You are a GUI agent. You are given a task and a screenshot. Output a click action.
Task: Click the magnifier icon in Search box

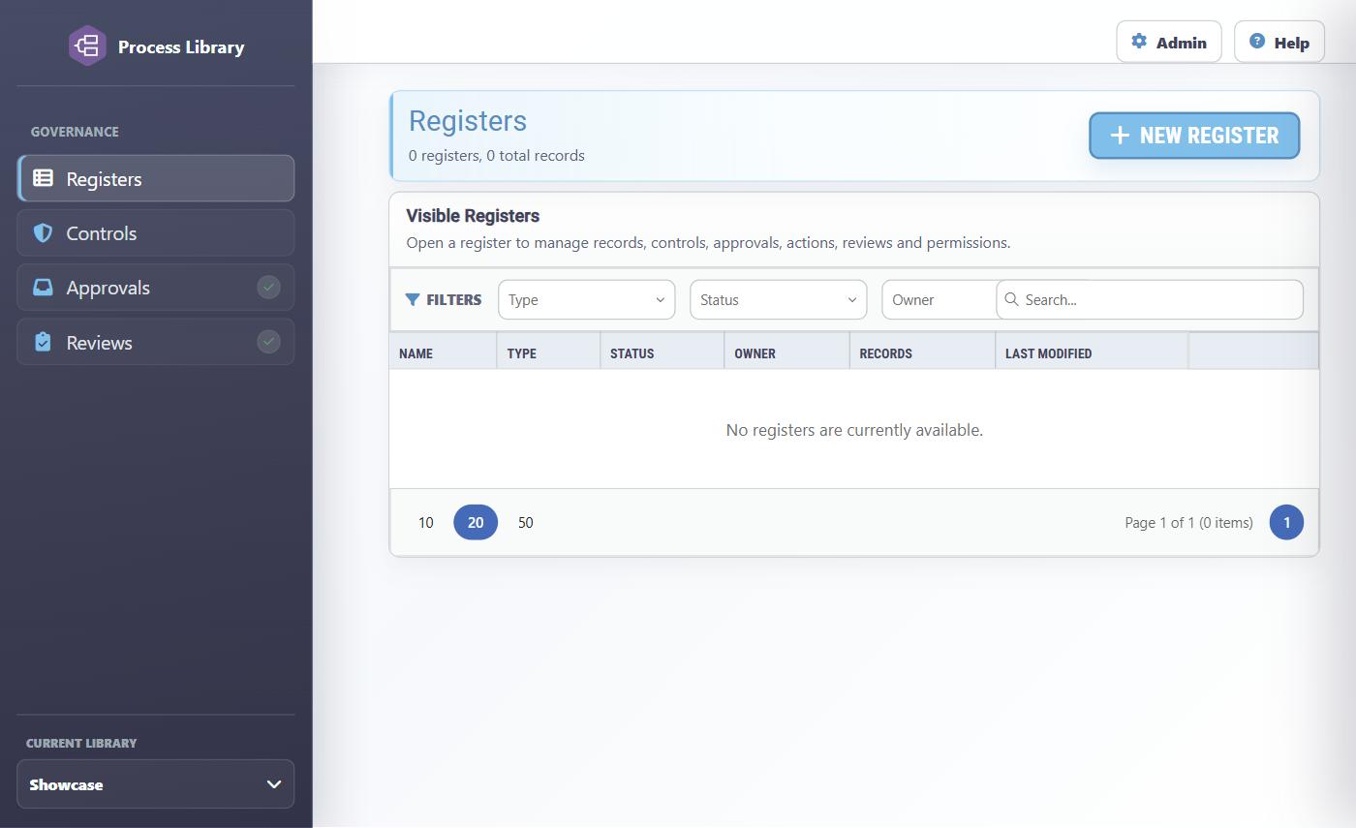(x=1011, y=299)
